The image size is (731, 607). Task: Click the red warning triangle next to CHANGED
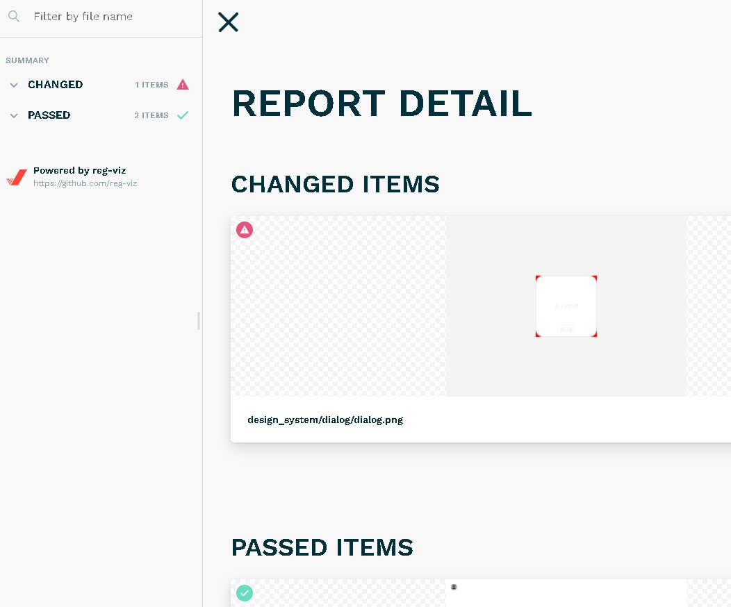point(183,84)
